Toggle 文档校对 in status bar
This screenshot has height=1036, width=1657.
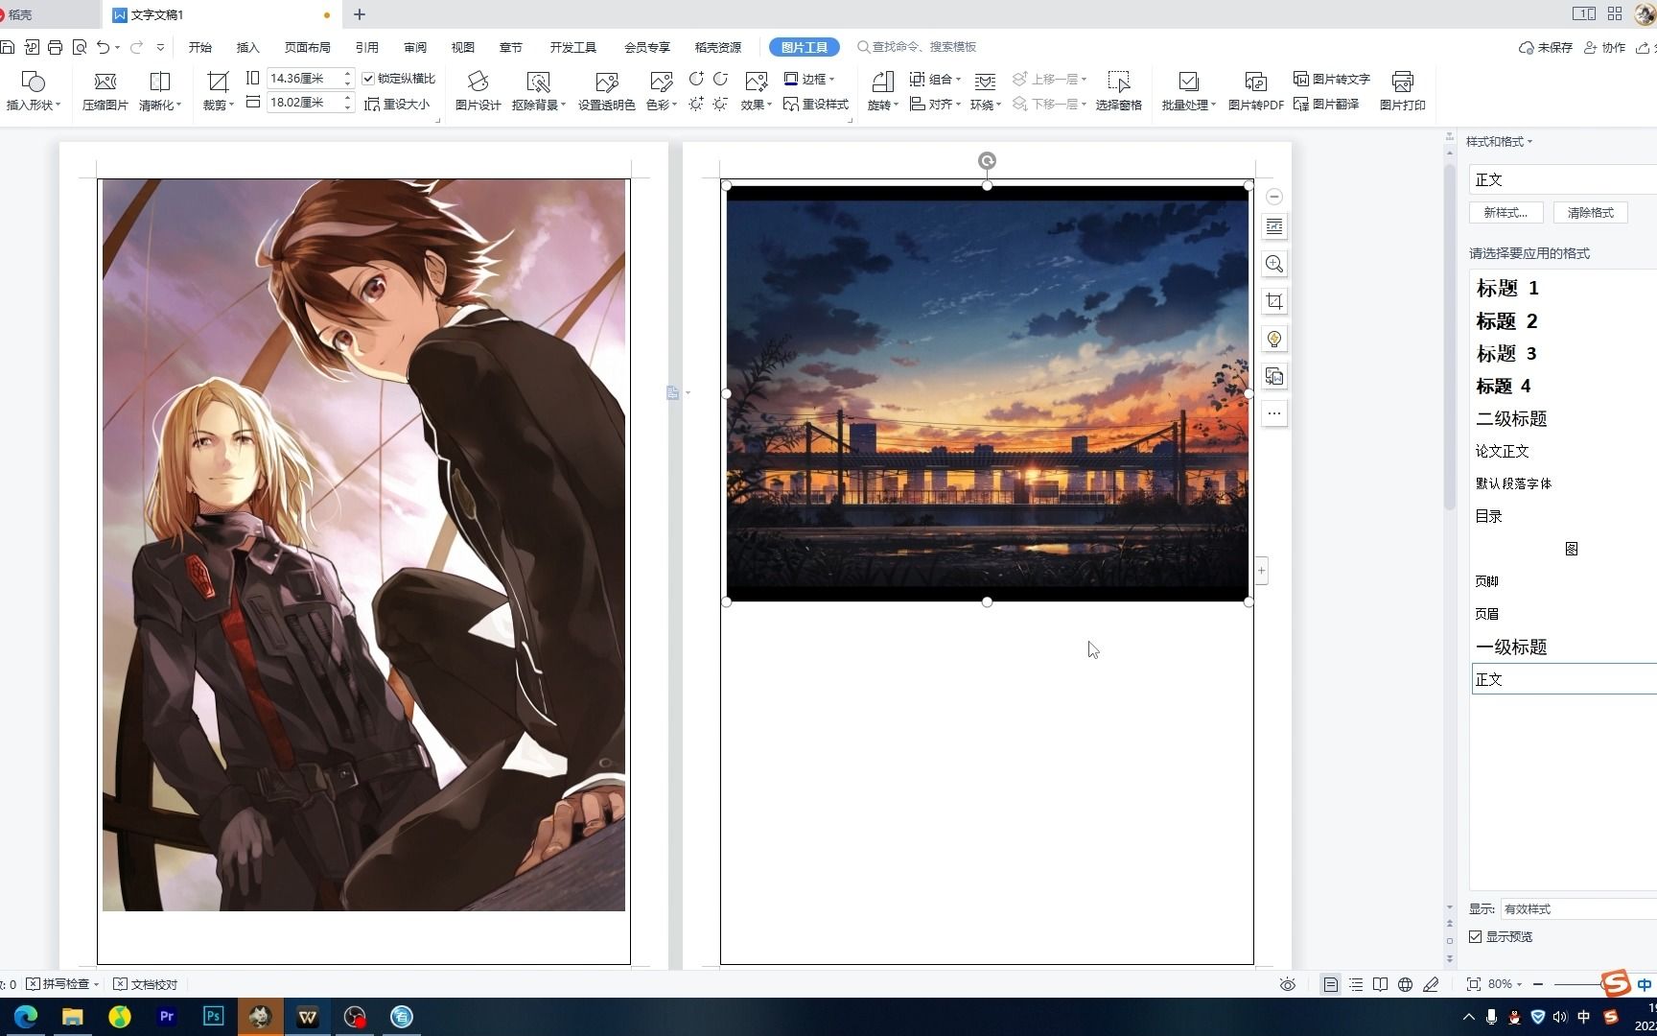[x=146, y=984]
